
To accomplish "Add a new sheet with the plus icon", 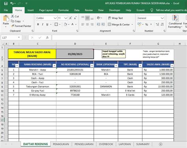I will [161, 144].
